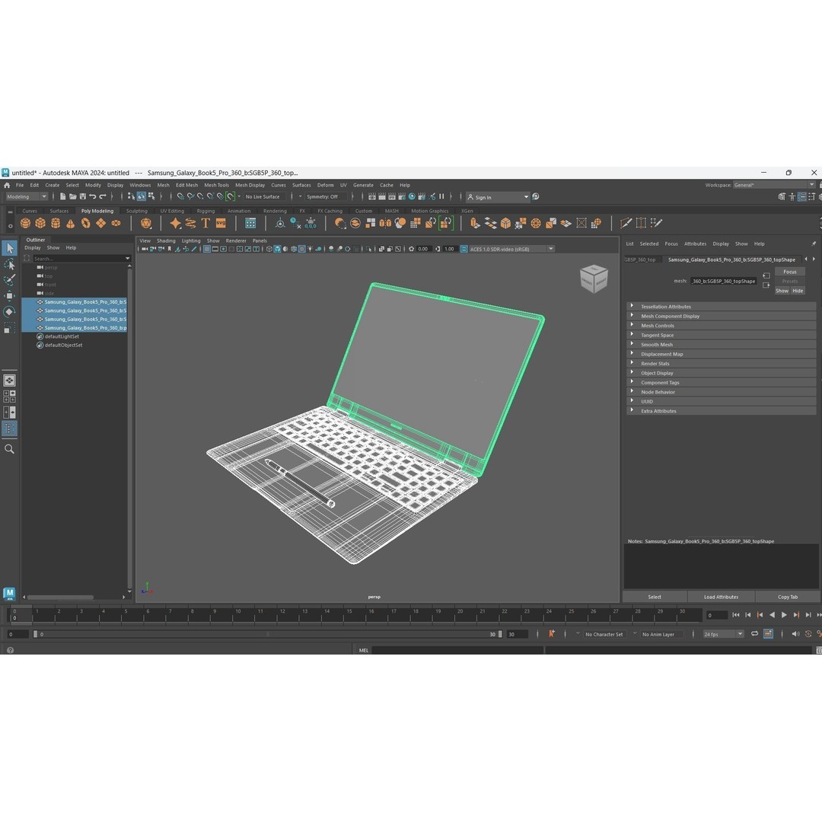
Task: Click the view cube in the viewport
Action: pos(594,279)
